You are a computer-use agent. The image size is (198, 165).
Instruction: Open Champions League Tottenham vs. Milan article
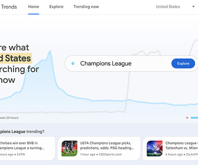(x=182, y=145)
